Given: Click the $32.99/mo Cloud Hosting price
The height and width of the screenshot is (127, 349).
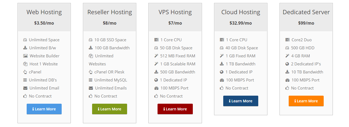Looking at the screenshot, I should (x=240, y=23).
